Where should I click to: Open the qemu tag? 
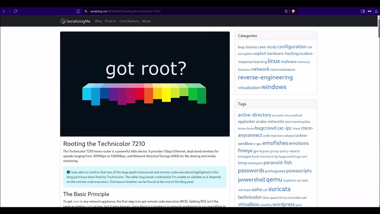click(x=274, y=179)
